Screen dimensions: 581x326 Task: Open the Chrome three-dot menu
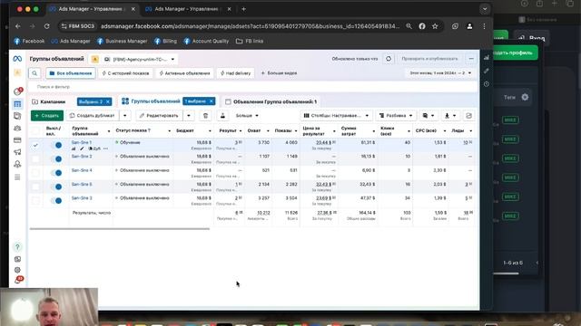coord(484,26)
